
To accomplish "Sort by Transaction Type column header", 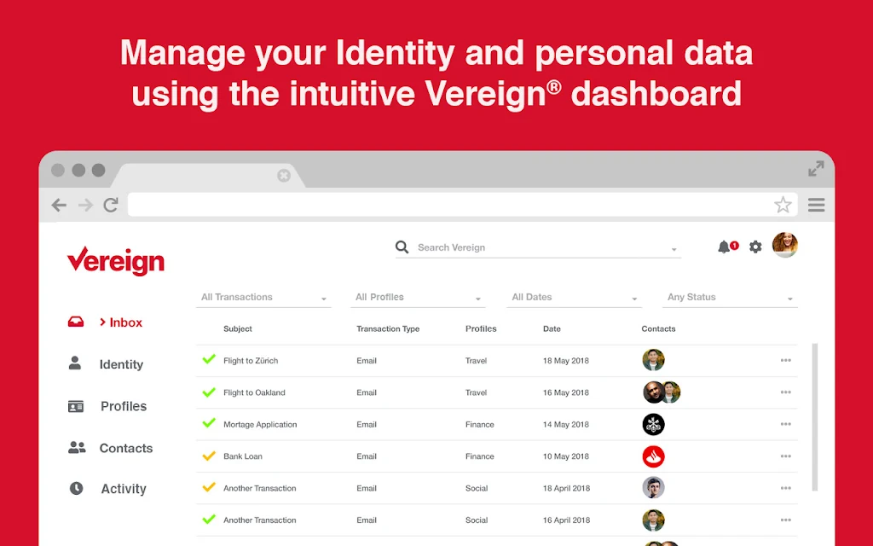I will click(388, 328).
